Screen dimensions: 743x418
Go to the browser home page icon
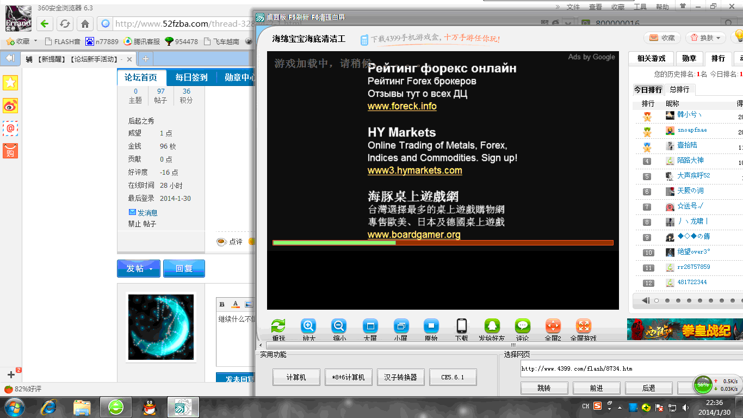[x=85, y=23]
